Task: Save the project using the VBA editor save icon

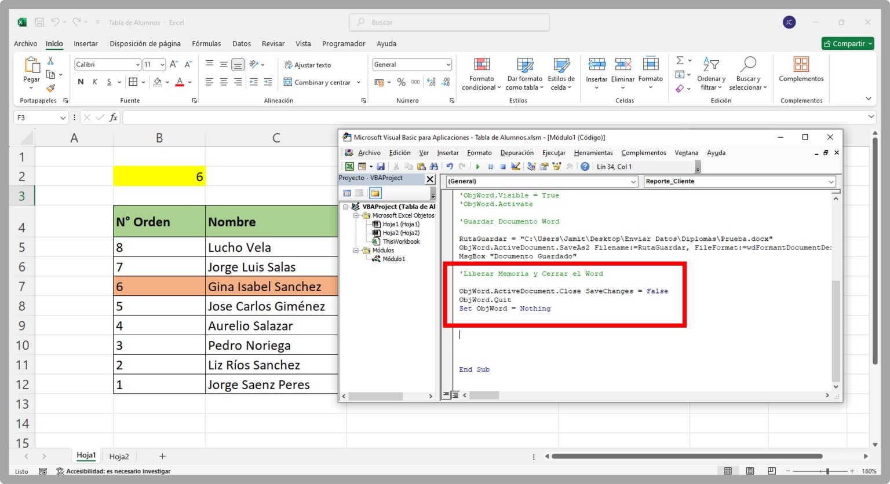Action: point(381,166)
